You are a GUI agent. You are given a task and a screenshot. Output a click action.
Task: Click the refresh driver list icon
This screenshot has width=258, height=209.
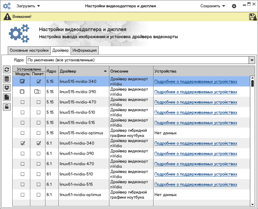click(x=6, y=70)
